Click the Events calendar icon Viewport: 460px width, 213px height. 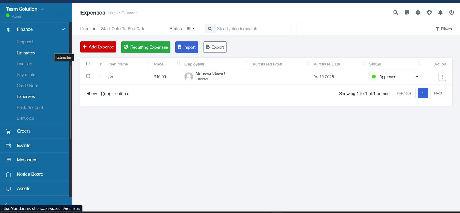coord(8,146)
